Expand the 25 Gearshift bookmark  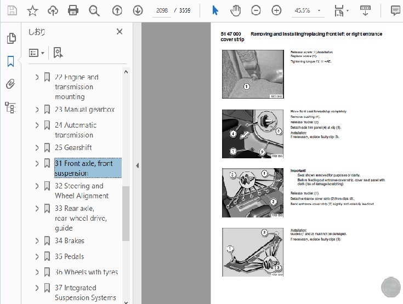pos(37,148)
